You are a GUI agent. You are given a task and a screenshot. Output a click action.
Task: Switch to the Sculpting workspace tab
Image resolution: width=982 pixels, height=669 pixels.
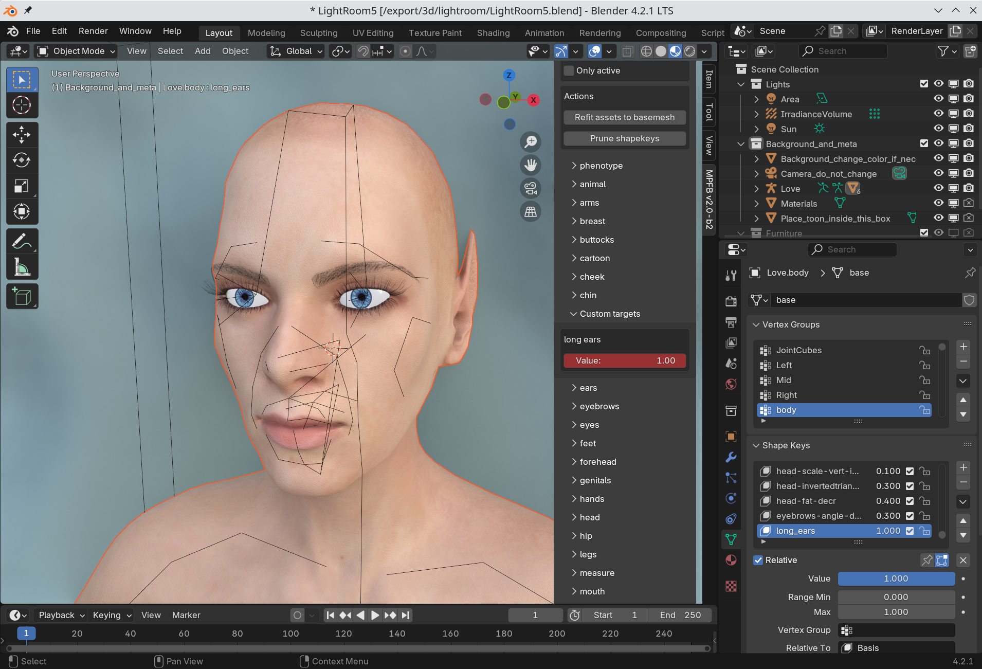click(319, 33)
